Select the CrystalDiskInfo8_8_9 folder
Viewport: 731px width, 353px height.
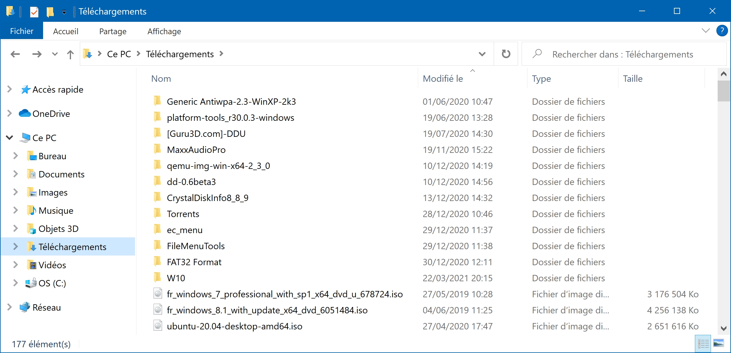point(208,198)
